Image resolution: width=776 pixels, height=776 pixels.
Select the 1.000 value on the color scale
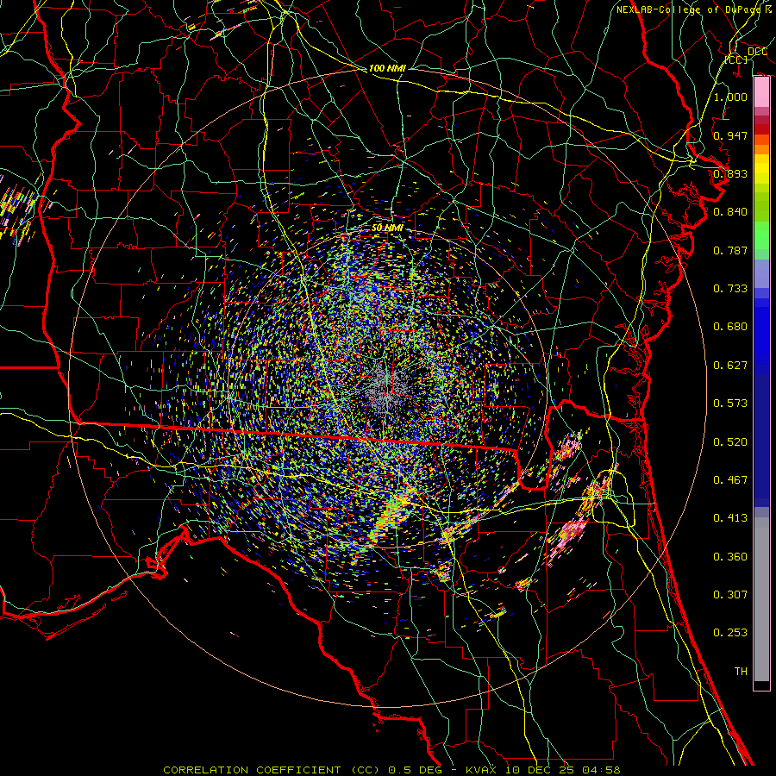tap(730, 97)
